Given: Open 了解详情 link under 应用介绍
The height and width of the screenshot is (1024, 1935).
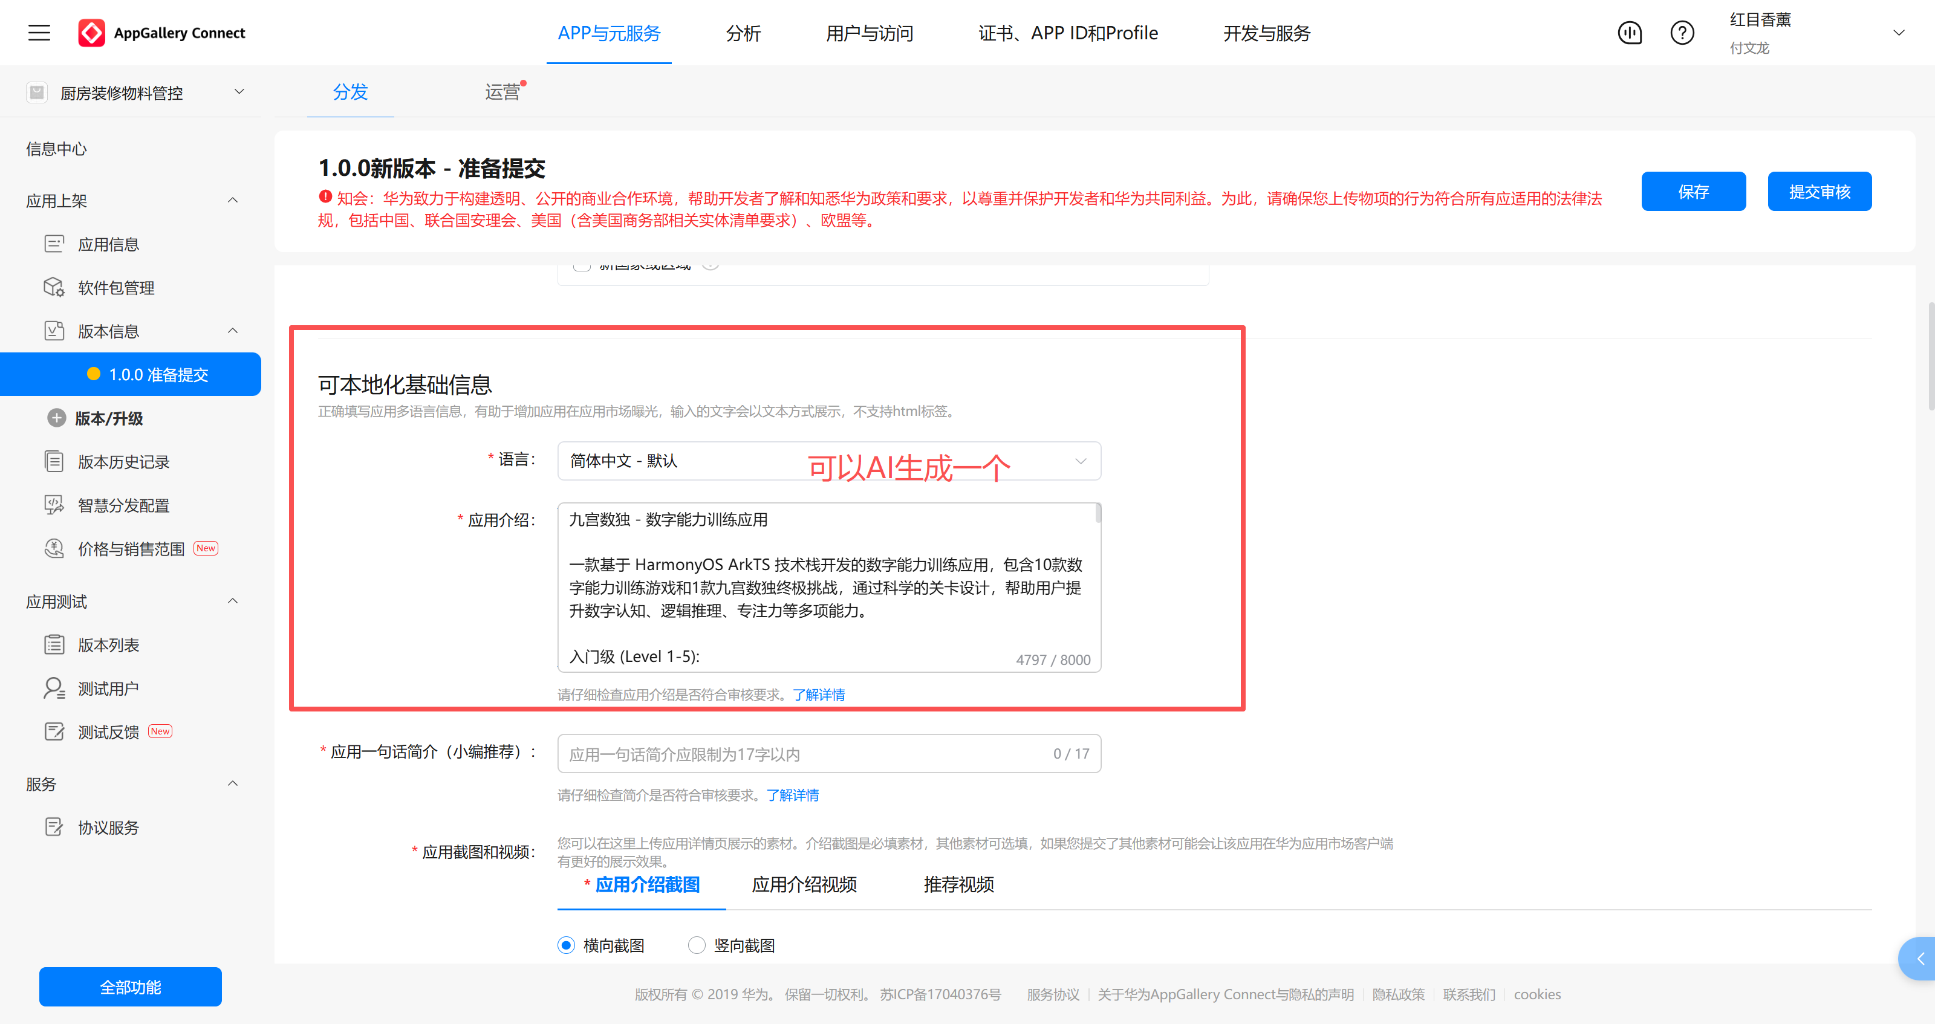Looking at the screenshot, I should tap(819, 695).
